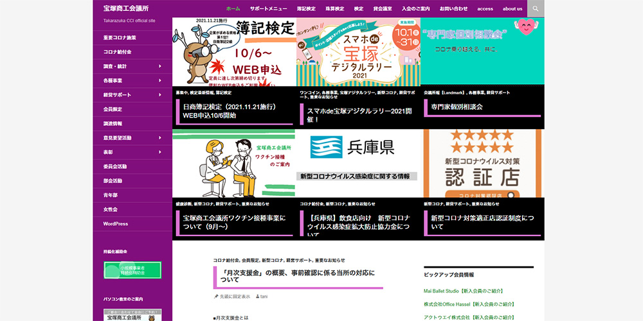Click the ワクチン接種 illustration tile

pos(233,163)
